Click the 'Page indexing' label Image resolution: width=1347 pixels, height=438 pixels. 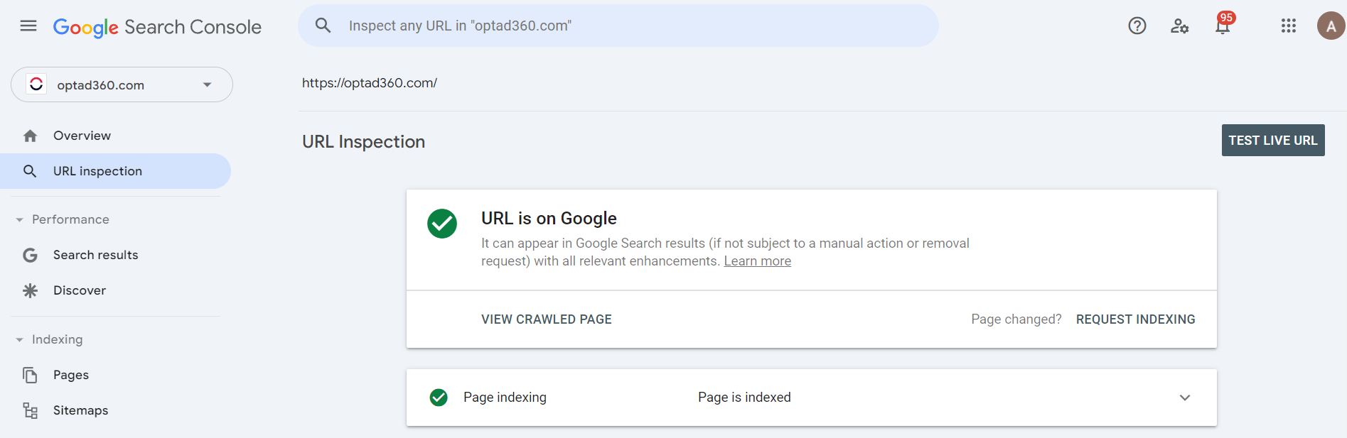pos(505,398)
